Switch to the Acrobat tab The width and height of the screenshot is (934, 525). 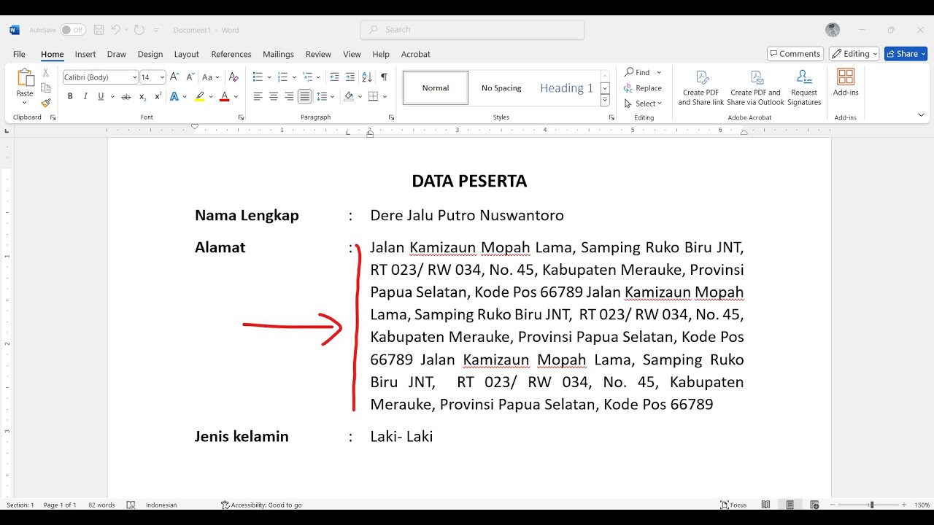coord(416,54)
